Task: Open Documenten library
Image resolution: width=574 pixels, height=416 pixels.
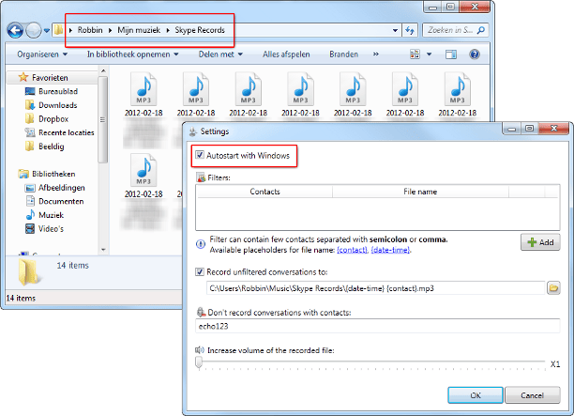Action: point(61,201)
